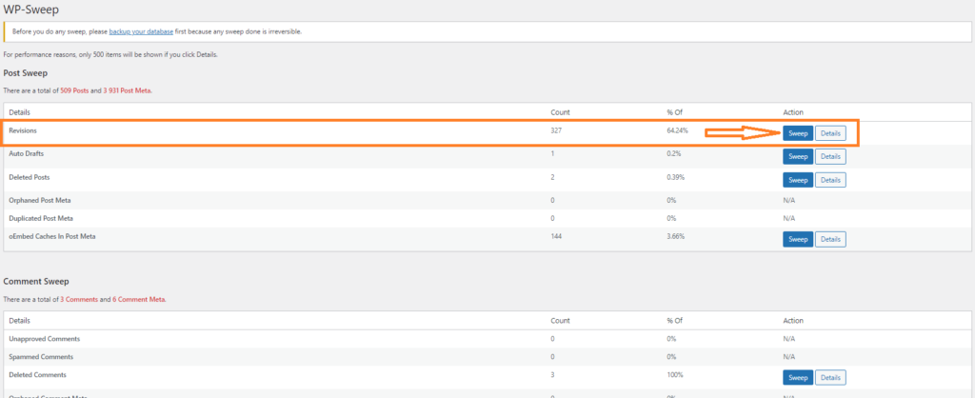
Task: Click the Deleted Posts row label
Action: point(30,177)
